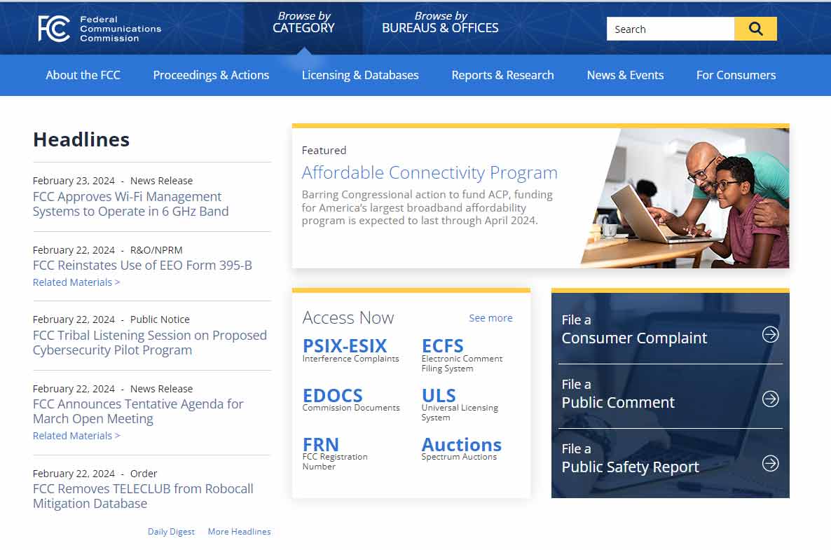The width and height of the screenshot is (831, 550).
Task: Click the 'Access Now' heading
Action: [348, 318]
